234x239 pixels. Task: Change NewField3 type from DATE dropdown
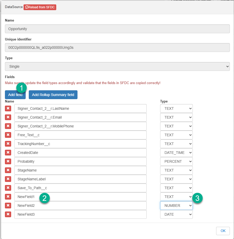tap(176, 214)
